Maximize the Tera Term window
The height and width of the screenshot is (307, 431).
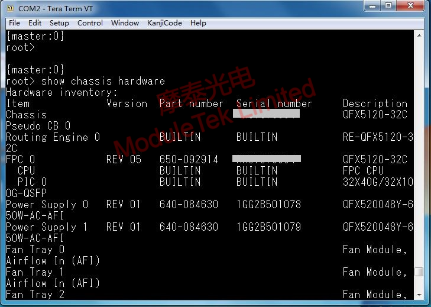[x=388, y=7]
